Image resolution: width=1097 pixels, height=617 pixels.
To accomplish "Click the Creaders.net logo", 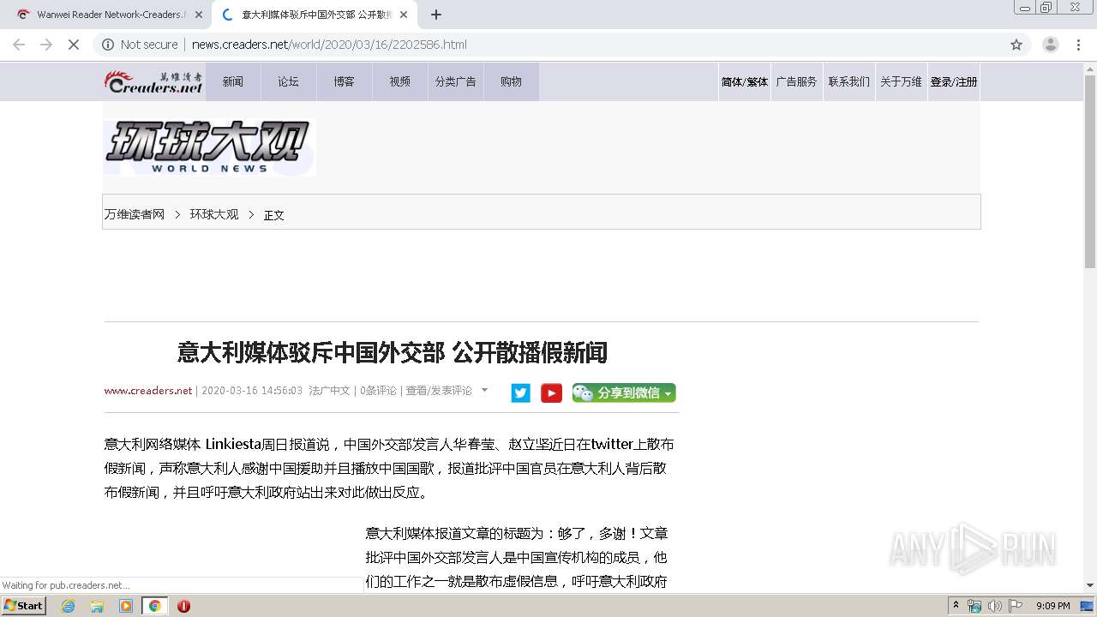I will (153, 82).
